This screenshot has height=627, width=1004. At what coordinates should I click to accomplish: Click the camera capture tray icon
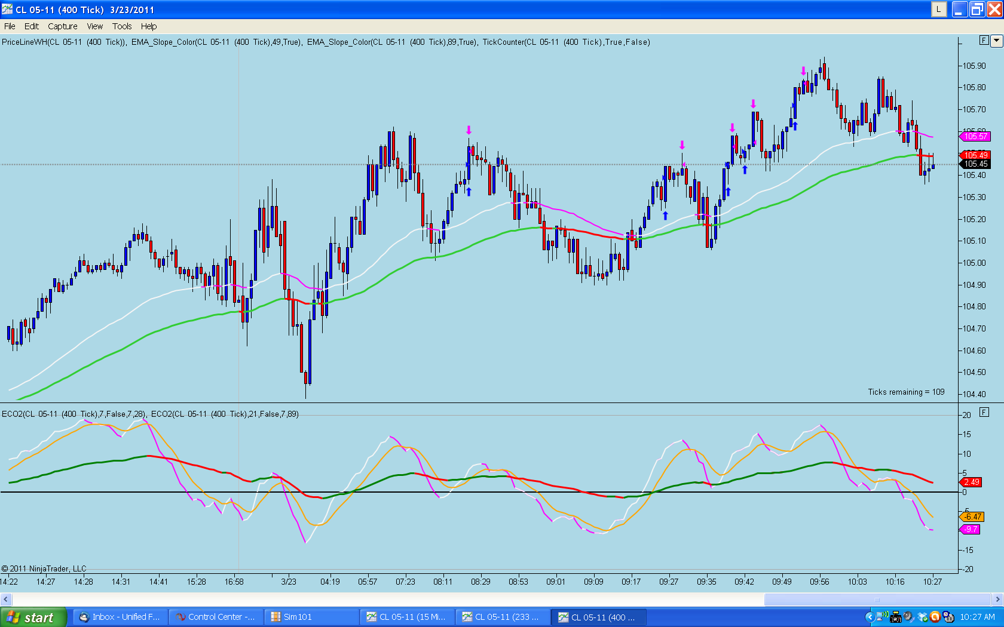896,617
